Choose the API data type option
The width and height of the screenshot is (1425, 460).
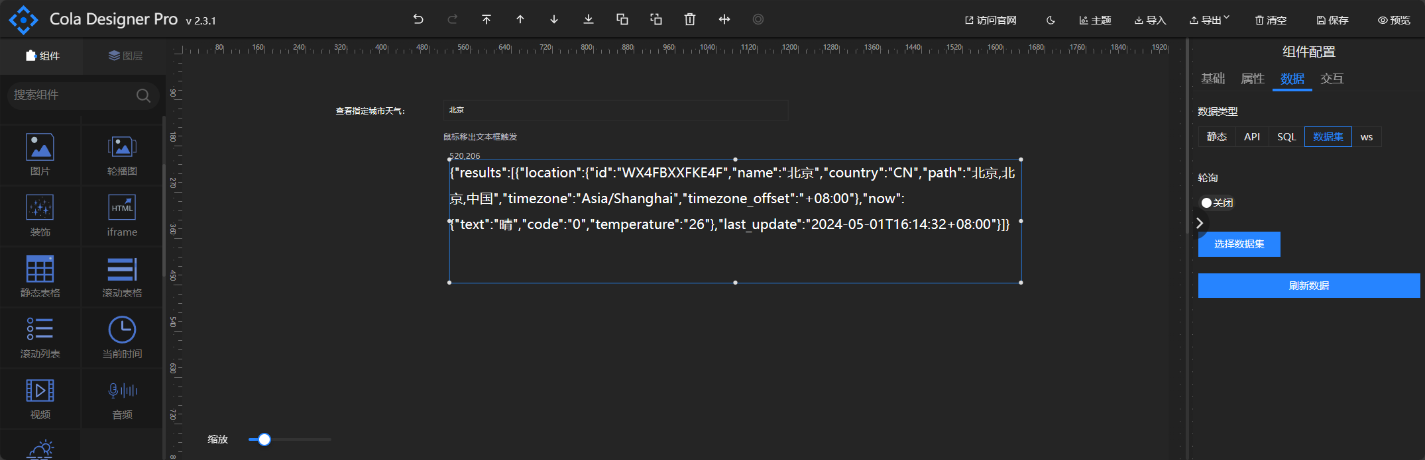point(1252,137)
